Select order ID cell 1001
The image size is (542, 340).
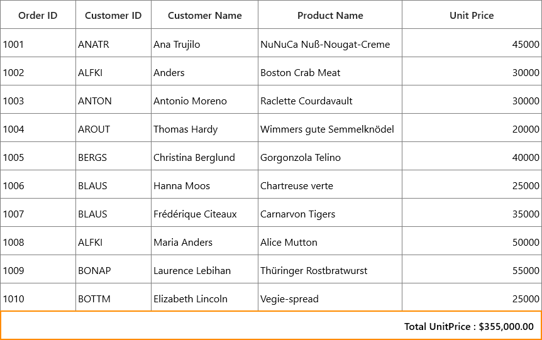pyautogui.click(x=38, y=43)
